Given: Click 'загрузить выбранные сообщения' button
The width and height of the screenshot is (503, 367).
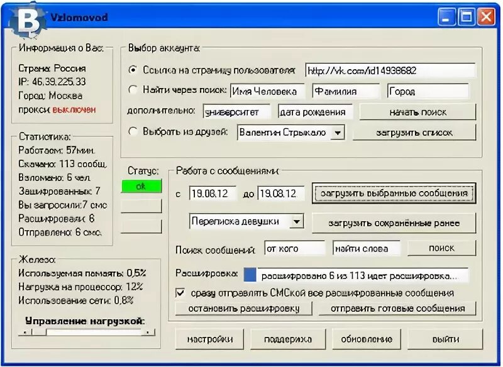Looking at the screenshot, I should pos(394,194).
